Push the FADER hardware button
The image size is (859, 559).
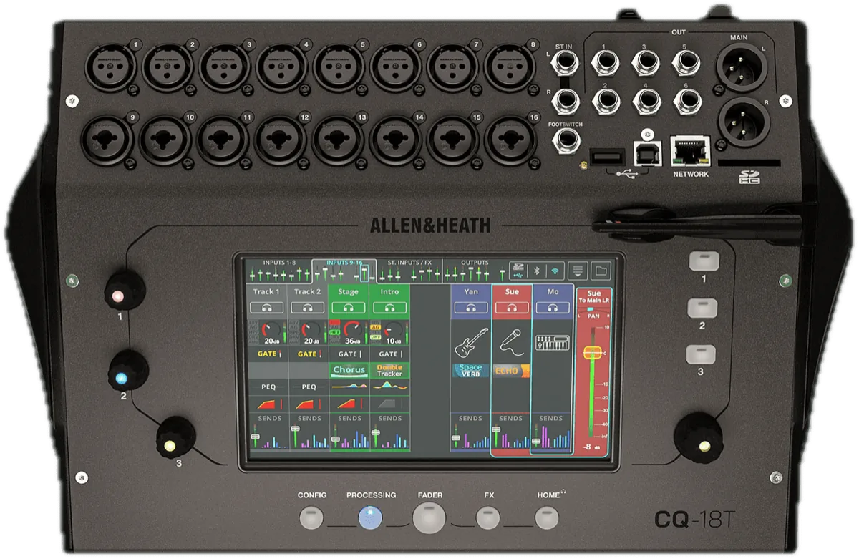tap(429, 518)
